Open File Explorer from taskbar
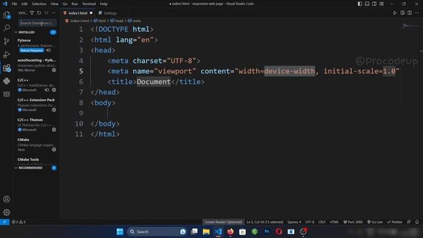This screenshot has width=423, height=238. (x=206, y=231)
